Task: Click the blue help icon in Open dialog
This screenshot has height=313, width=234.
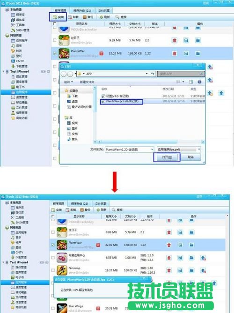Action: click(x=199, y=82)
